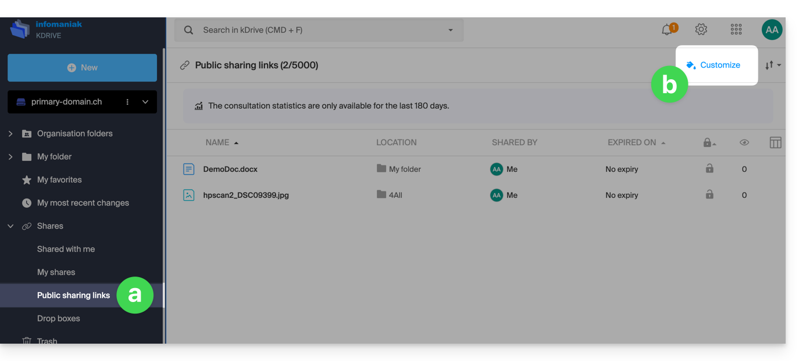The height and width of the screenshot is (361, 803).
Task: Click the AA user avatar in header
Action: 772,30
